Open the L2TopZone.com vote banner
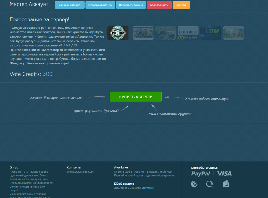268x198 pixels. [x=233, y=33]
